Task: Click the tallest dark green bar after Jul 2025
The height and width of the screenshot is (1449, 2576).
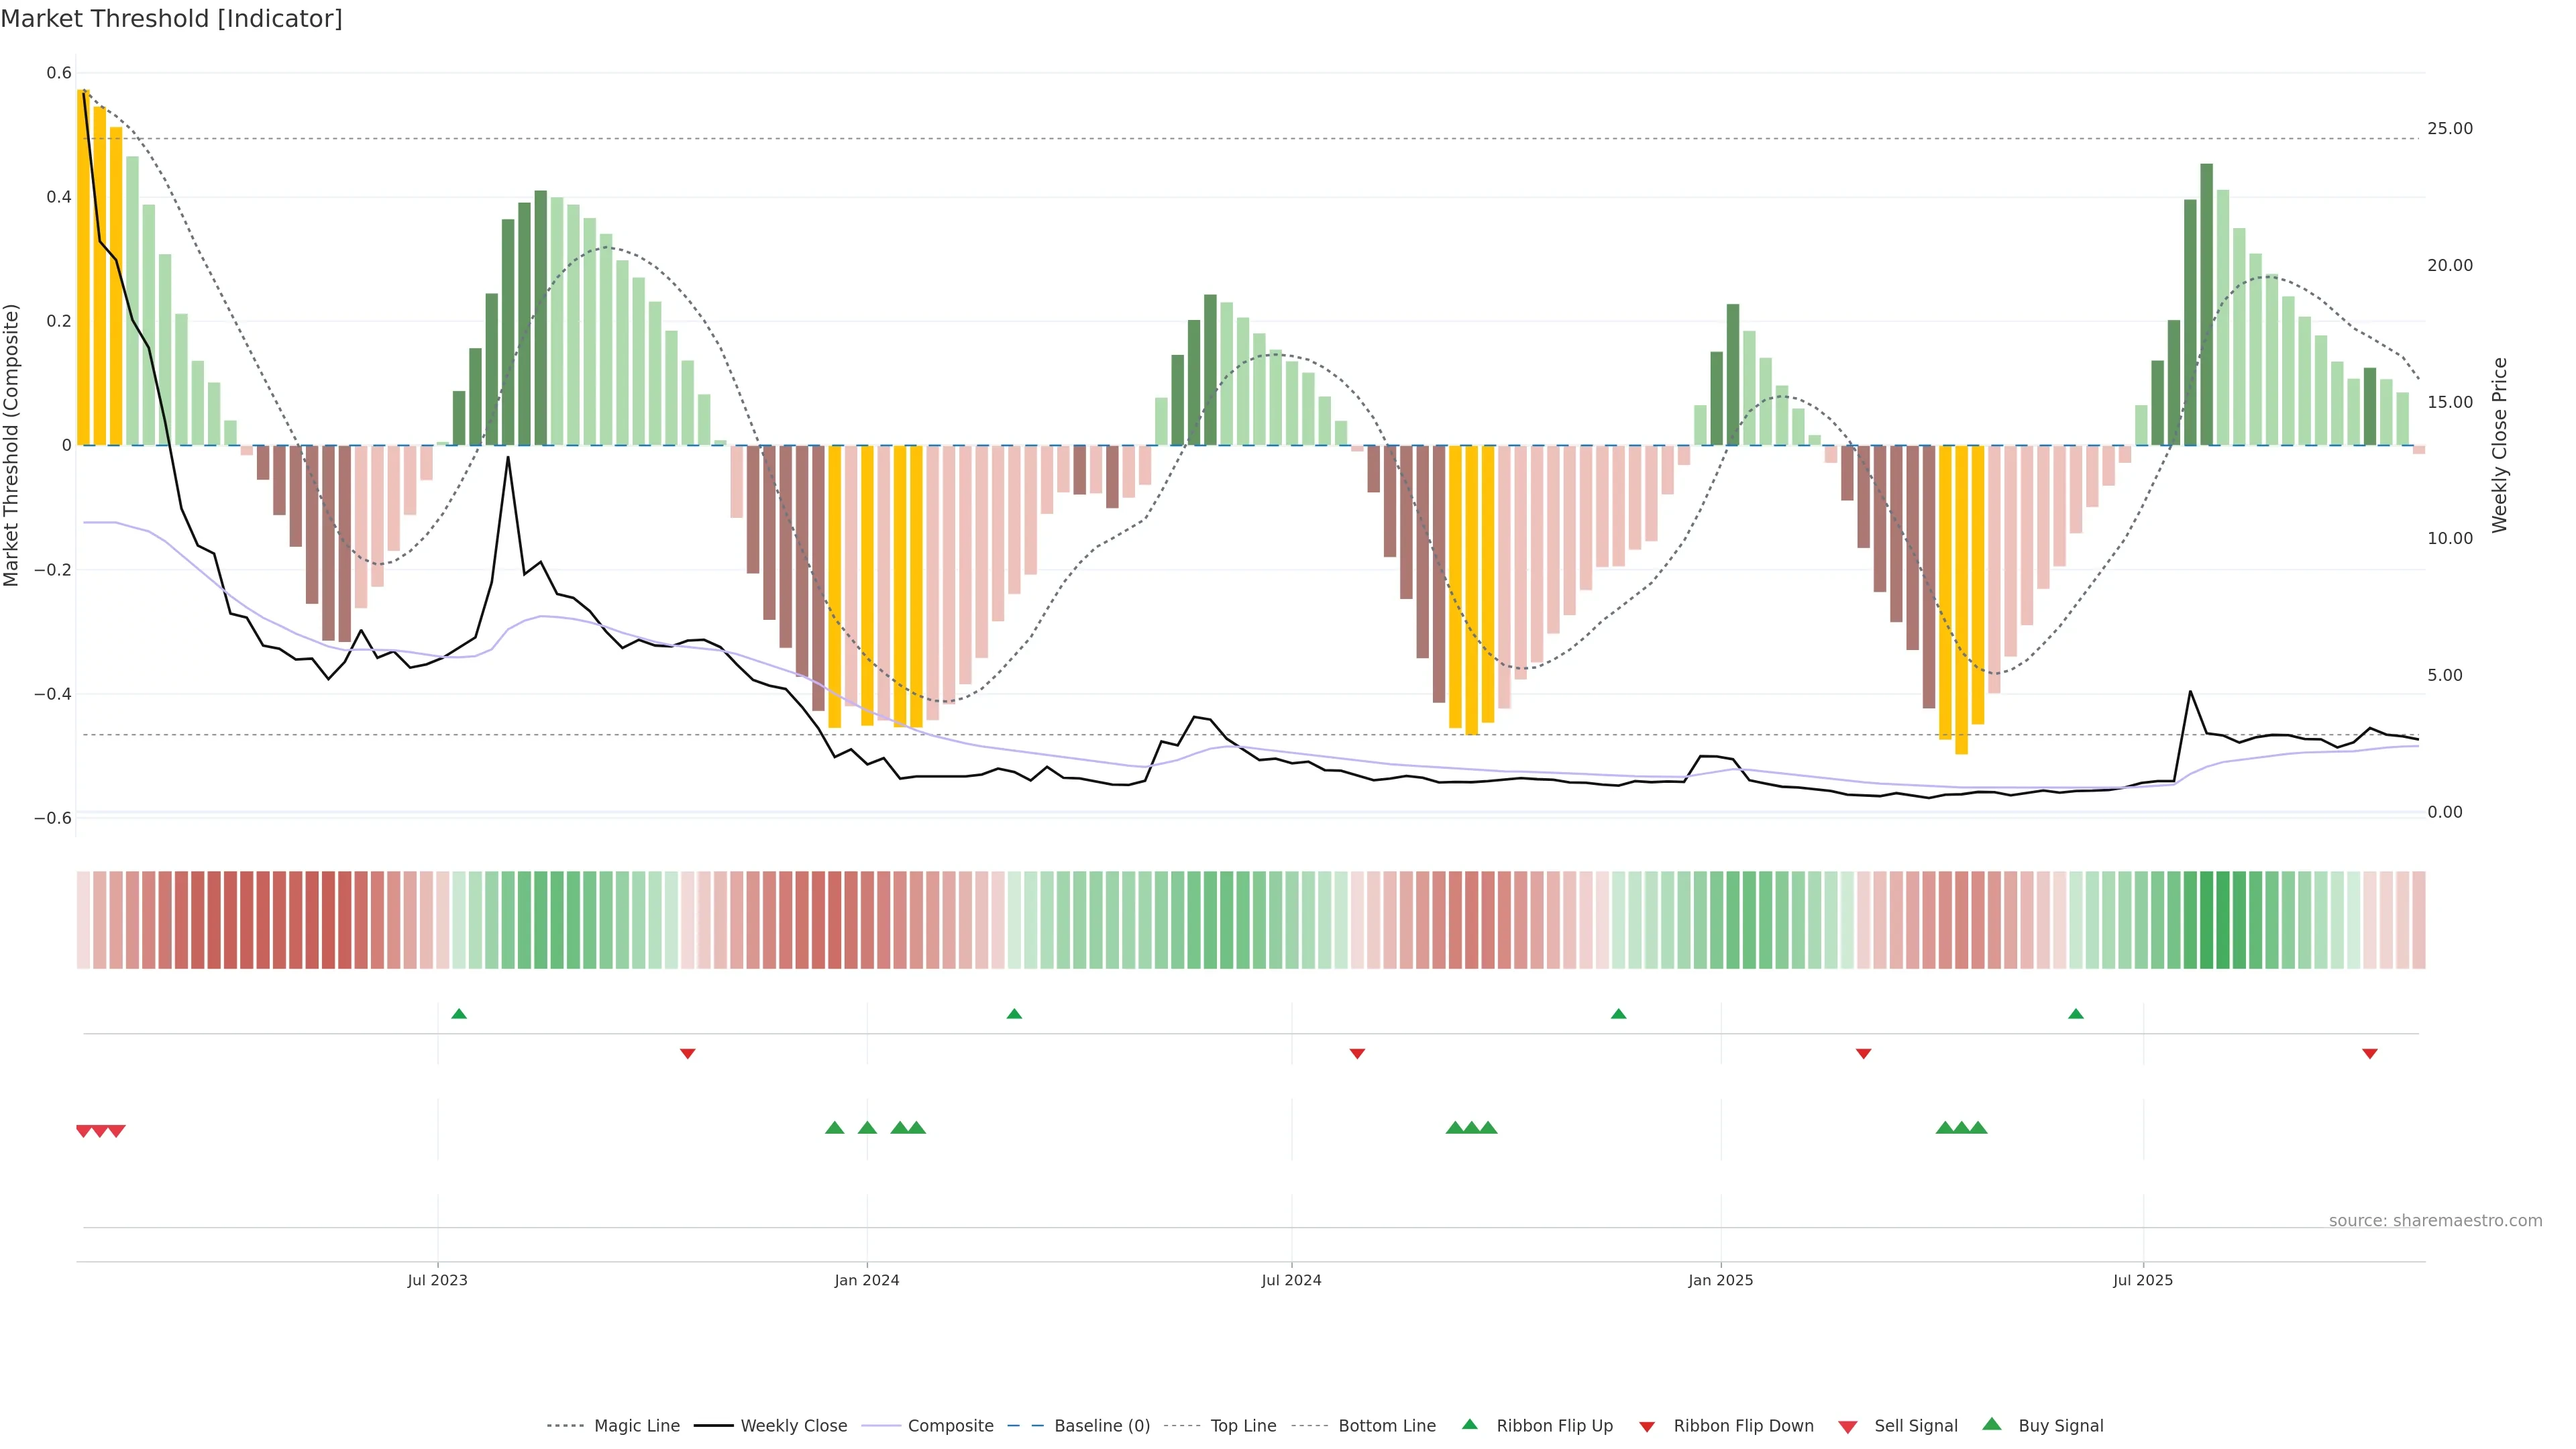Action: pos(2206,300)
